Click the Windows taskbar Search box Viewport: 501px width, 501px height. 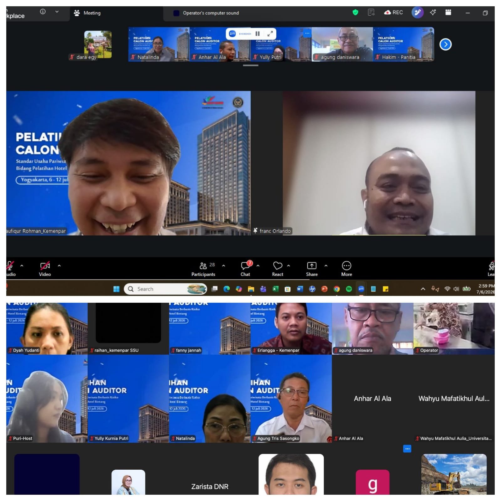166,289
